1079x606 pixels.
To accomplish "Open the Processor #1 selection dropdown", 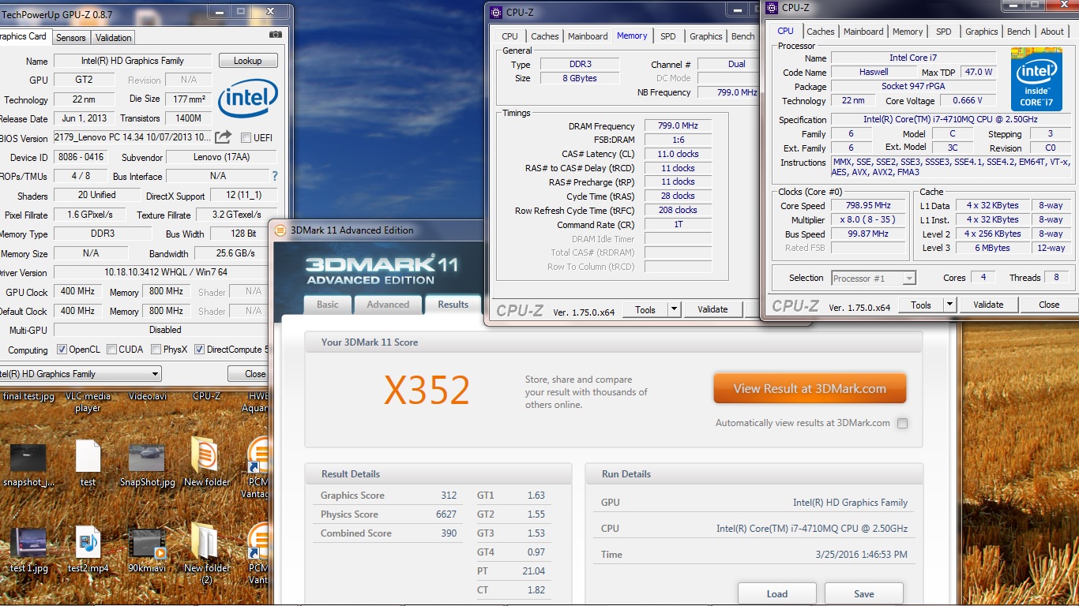I will [873, 278].
